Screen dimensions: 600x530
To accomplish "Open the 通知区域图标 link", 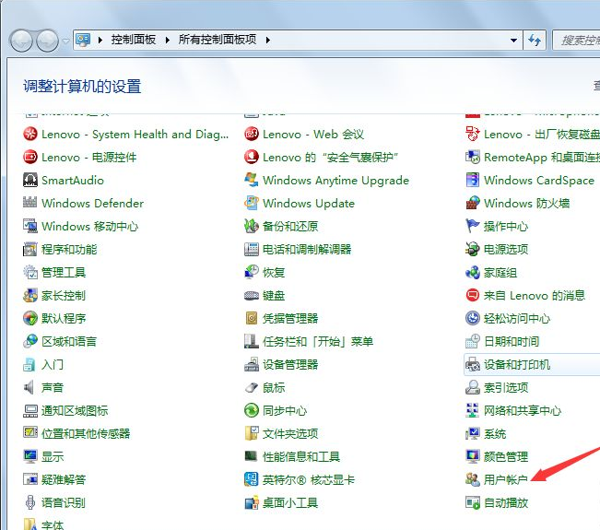I will [75, 410].
